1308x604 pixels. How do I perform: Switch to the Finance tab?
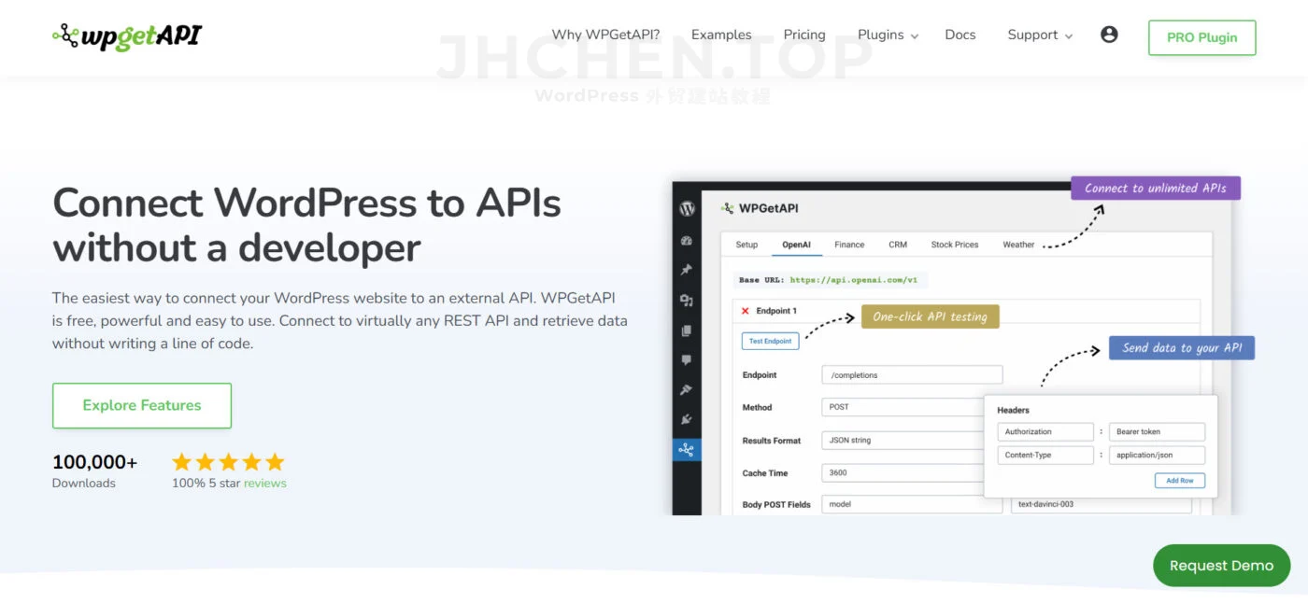[849, 245]
